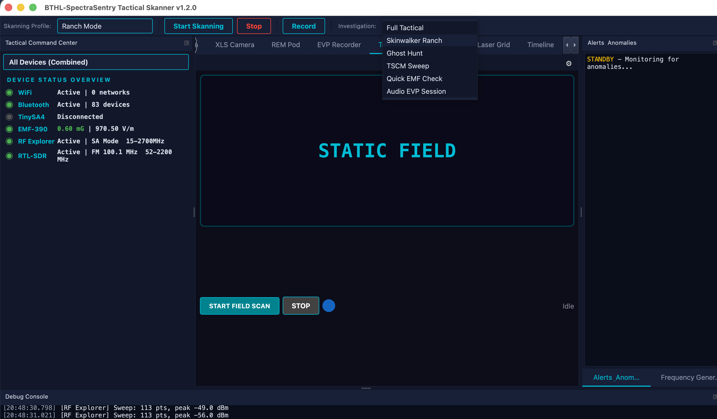Image resolution: width=717 pixels, height=419 pixels.
Task: Click the blue field scan indicator dot
Action: pyautogui.click(x=329, y=306)
